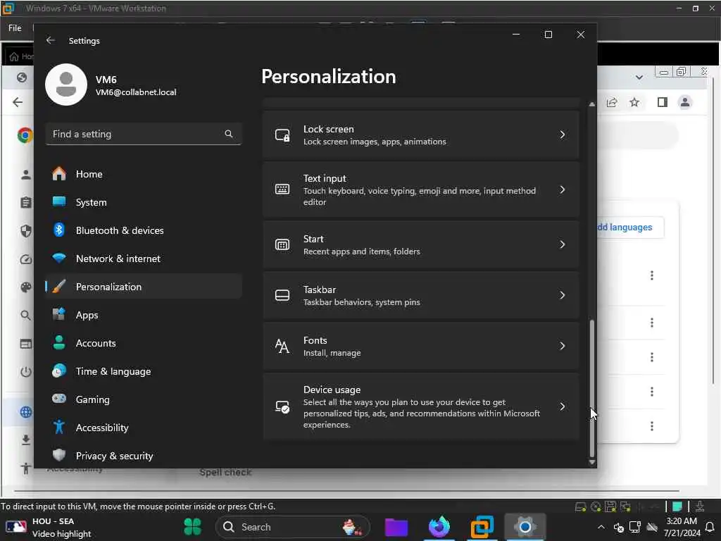Open Accessibility in Settings sidebar

[144, 428]
